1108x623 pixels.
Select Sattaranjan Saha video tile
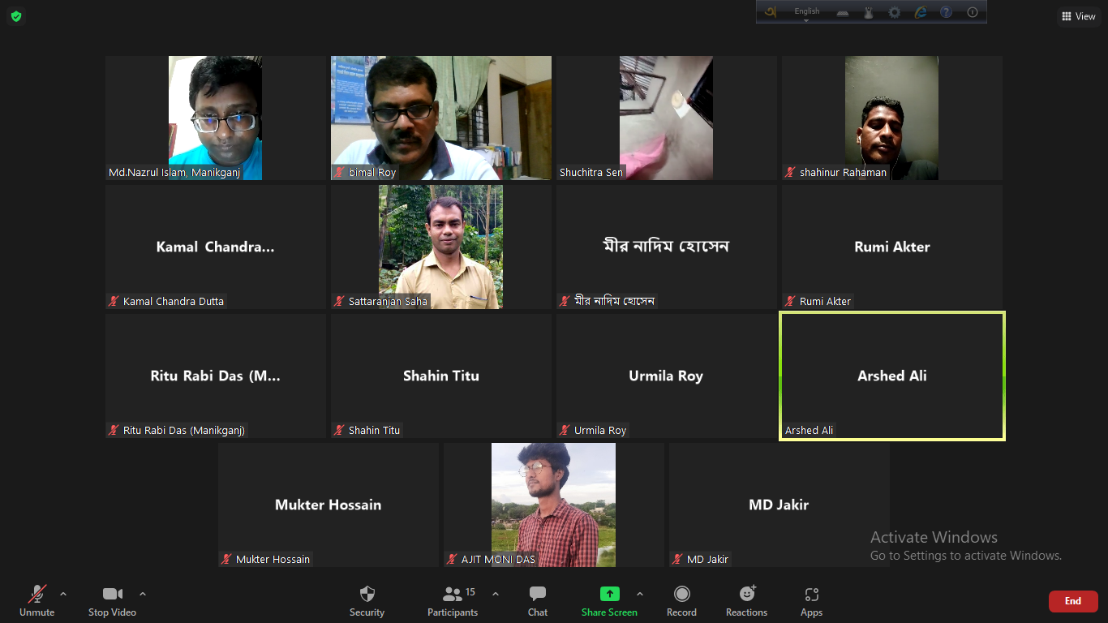441,247
